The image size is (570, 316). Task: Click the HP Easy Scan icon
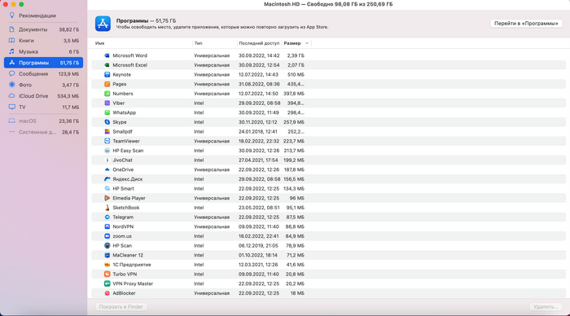pyautogui.click(x=107, y=151)
